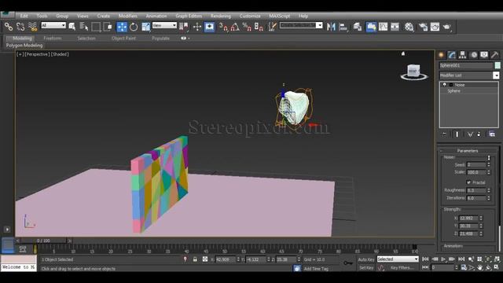The image size is (503, 283).
Task: Click the time slider 0/100 handle
Action: tap(43, 241)
